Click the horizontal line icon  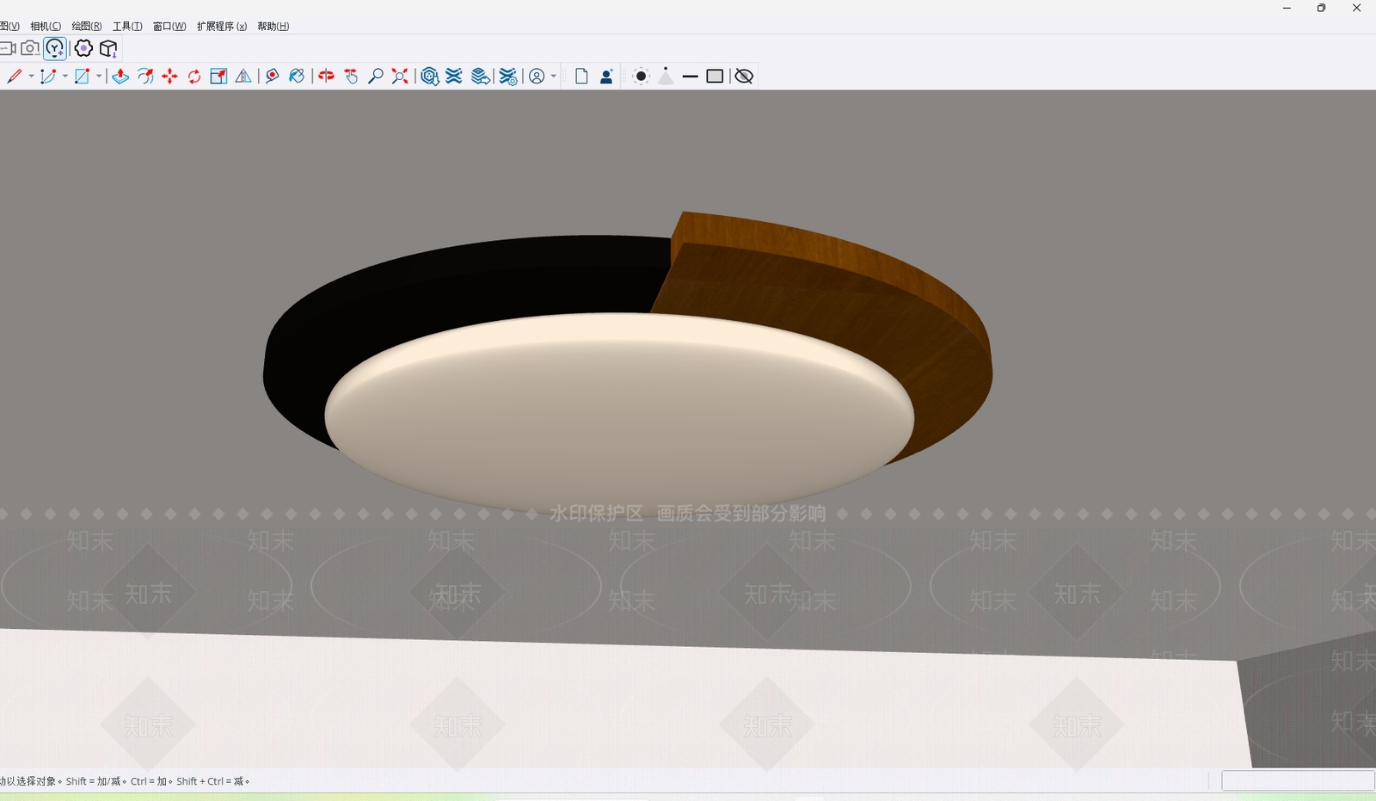coord(690,77)
